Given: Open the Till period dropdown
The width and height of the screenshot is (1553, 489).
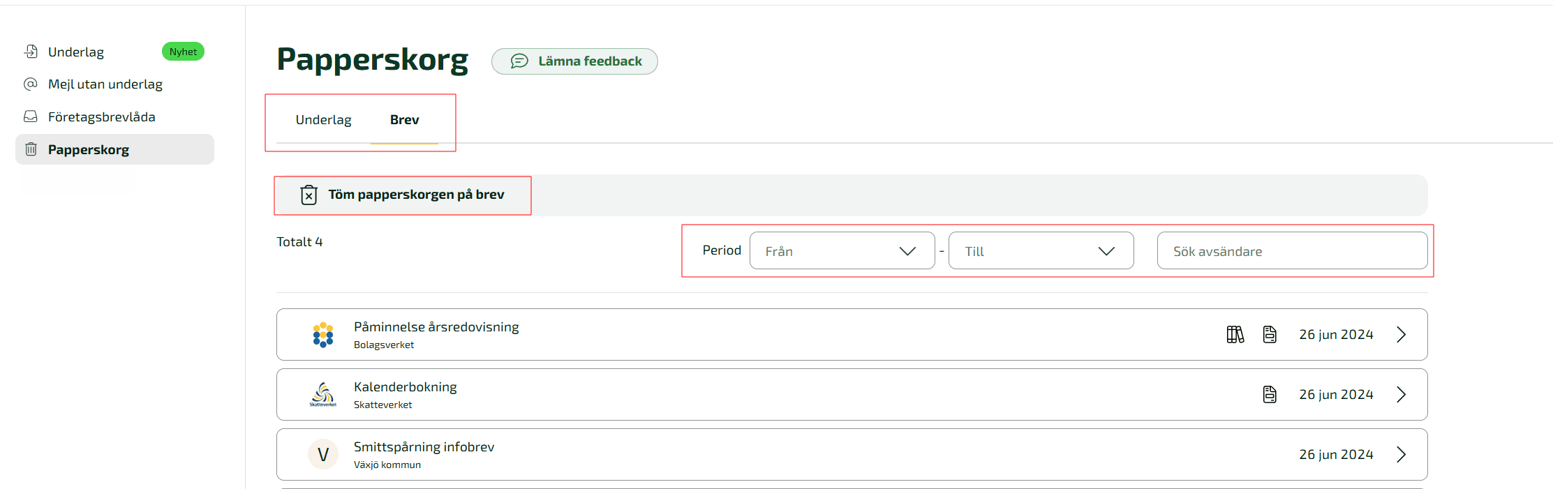Looking at the screenshot, I should pos(1040,251).
